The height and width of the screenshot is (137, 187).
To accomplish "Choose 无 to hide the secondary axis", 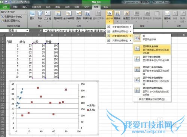I will (152, 38).
